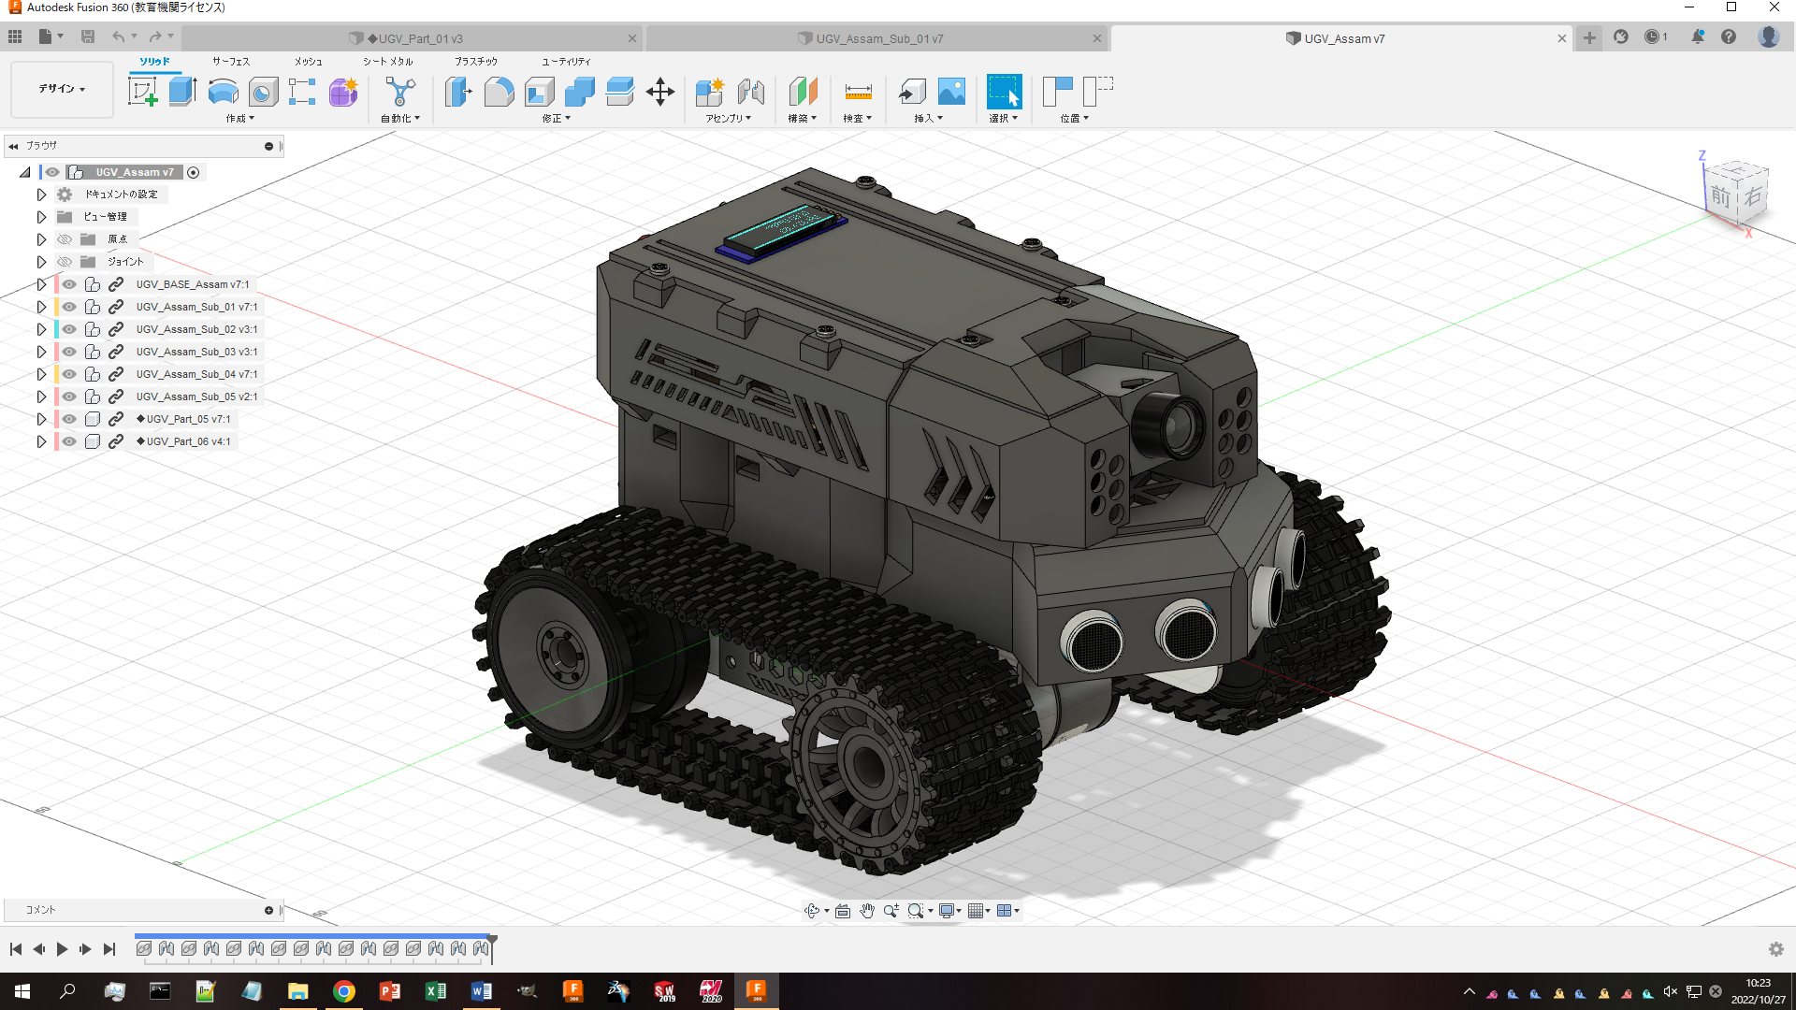Toggle visibility of UGV_Assam_Sub_03 v3:1
Viewport: 1796px width, 1010px height.
click(68, 351)
